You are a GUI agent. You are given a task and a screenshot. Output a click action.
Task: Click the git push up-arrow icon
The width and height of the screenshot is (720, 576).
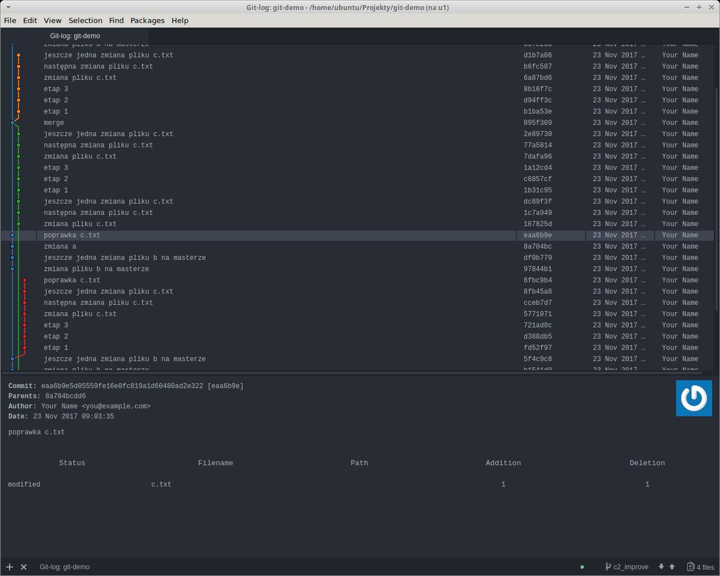click(x=672, y=567)
